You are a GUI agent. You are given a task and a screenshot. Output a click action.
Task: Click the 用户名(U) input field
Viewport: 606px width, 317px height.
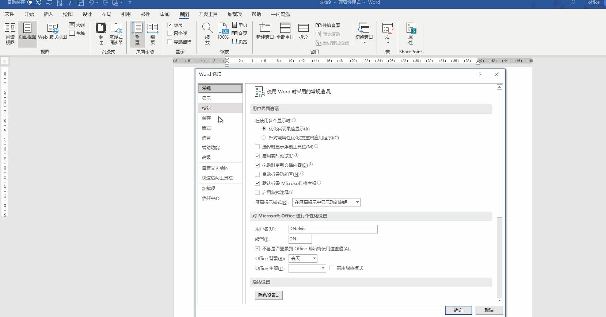[x=333, y=229]
